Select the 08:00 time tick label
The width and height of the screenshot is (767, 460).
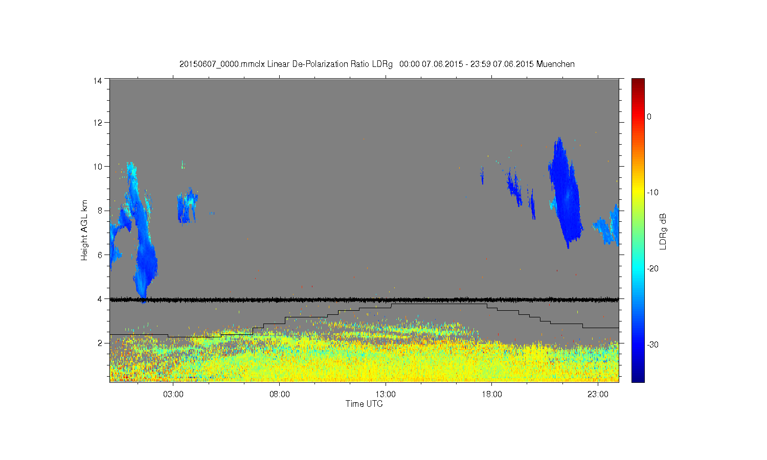tap(280, 395)
